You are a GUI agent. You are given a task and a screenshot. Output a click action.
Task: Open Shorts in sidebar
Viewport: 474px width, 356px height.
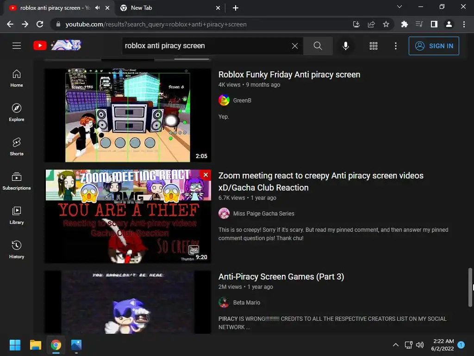tap(17, 146)
